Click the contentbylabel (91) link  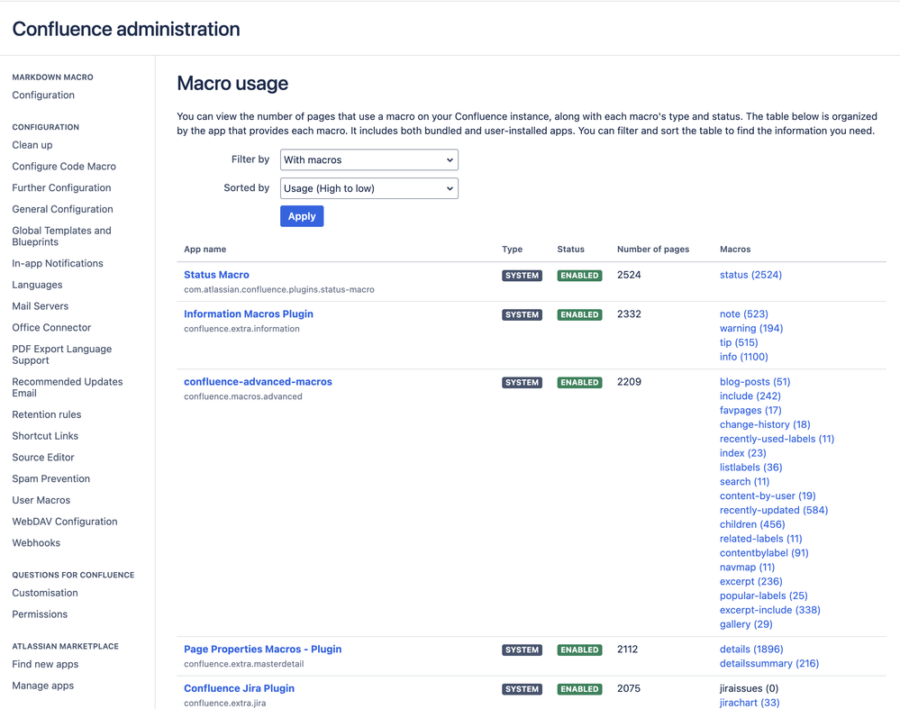coord(764,553)
